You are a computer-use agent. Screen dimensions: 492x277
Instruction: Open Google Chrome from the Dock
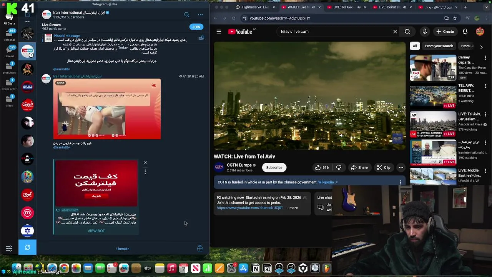click(x=64, y=268)
